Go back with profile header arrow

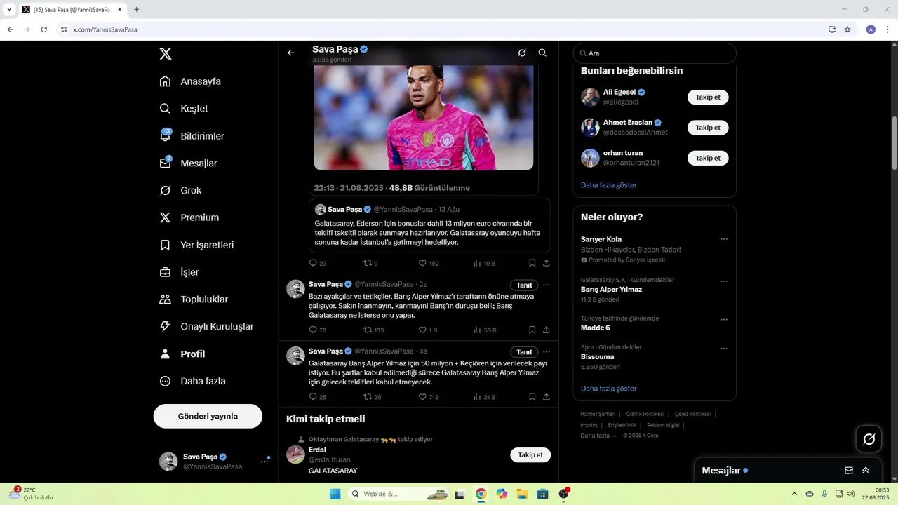point(291,53)
